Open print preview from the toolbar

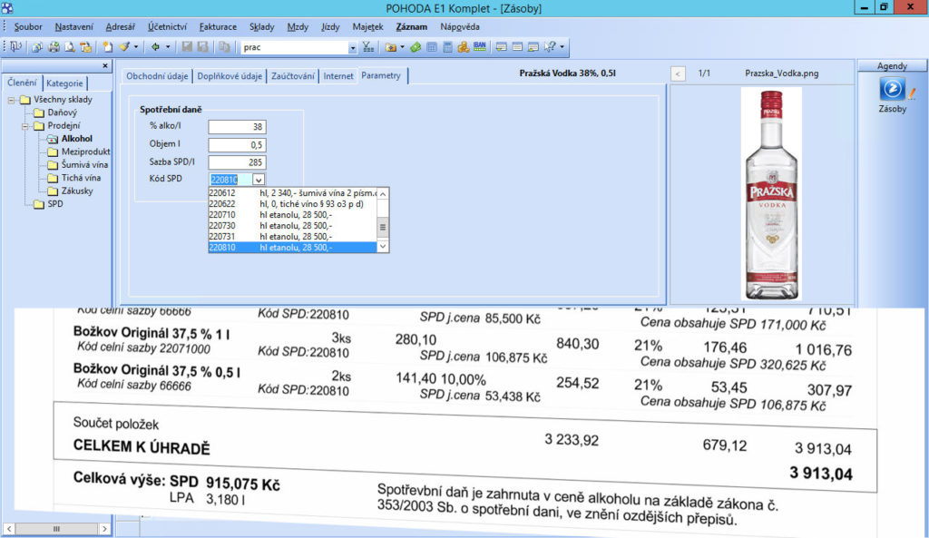tap(70, 47)
